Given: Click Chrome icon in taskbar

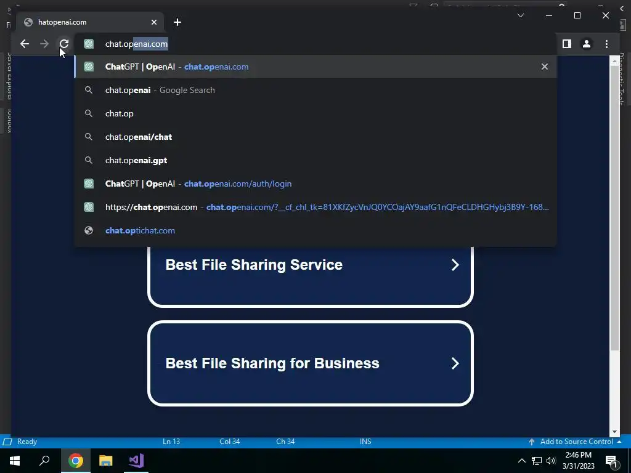Looking at the screenshot, I should [x=75, y=461].
